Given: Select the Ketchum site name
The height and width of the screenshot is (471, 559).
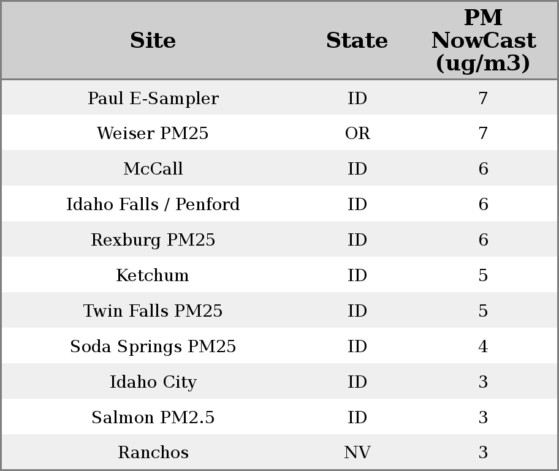Looking at the screenshot, I should [x=153, y=276].
